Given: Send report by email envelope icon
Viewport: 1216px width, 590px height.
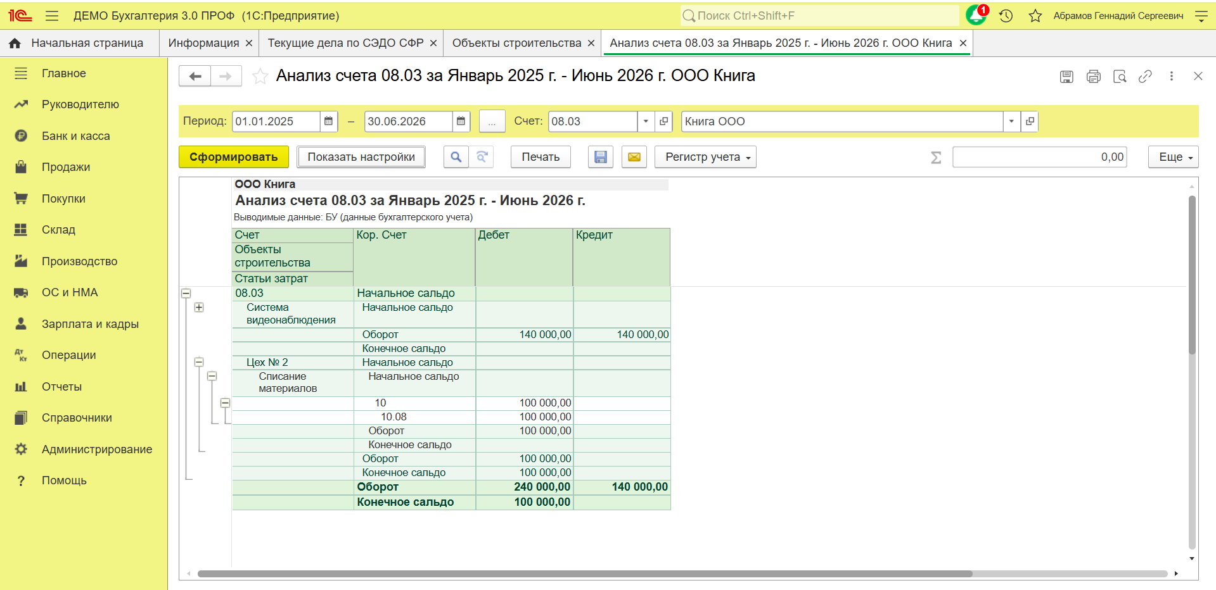Looking at the screenshot, I should point(634,157).
